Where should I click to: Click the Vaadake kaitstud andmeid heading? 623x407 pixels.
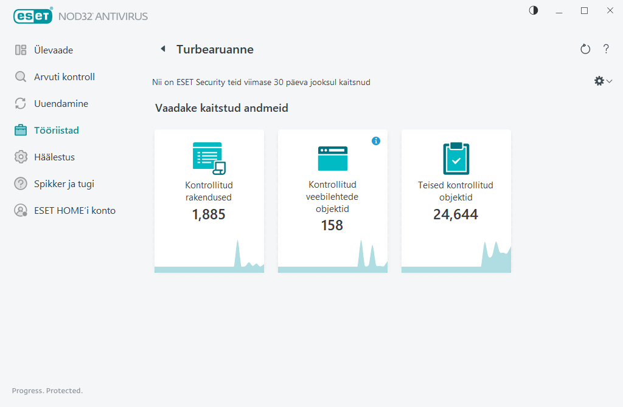click(221, 108)
